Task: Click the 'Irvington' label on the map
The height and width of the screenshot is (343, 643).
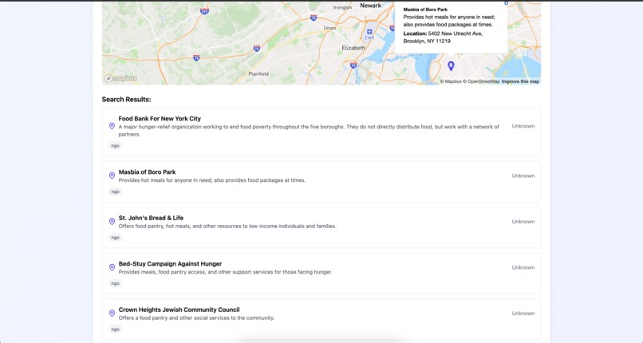Action: 342,7
